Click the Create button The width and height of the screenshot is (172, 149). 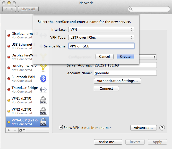pos(125,56)
